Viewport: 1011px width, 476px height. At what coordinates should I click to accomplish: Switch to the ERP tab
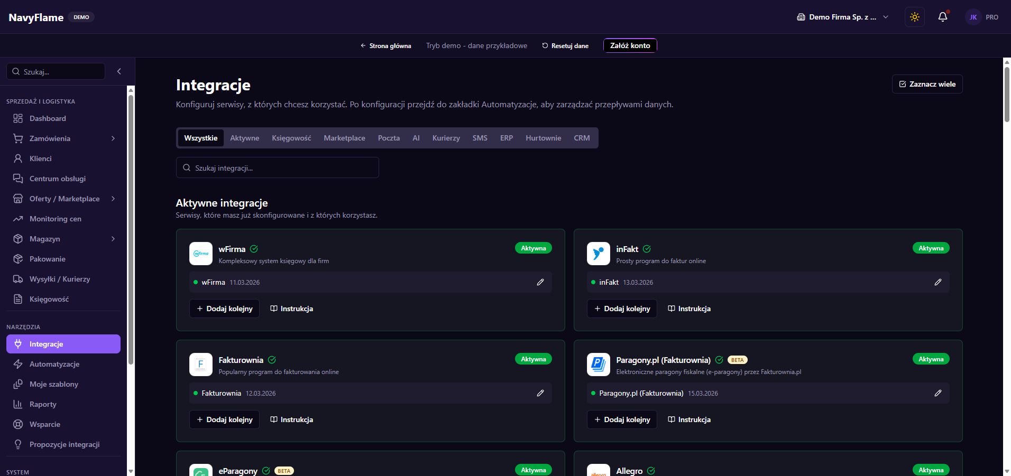507,138
